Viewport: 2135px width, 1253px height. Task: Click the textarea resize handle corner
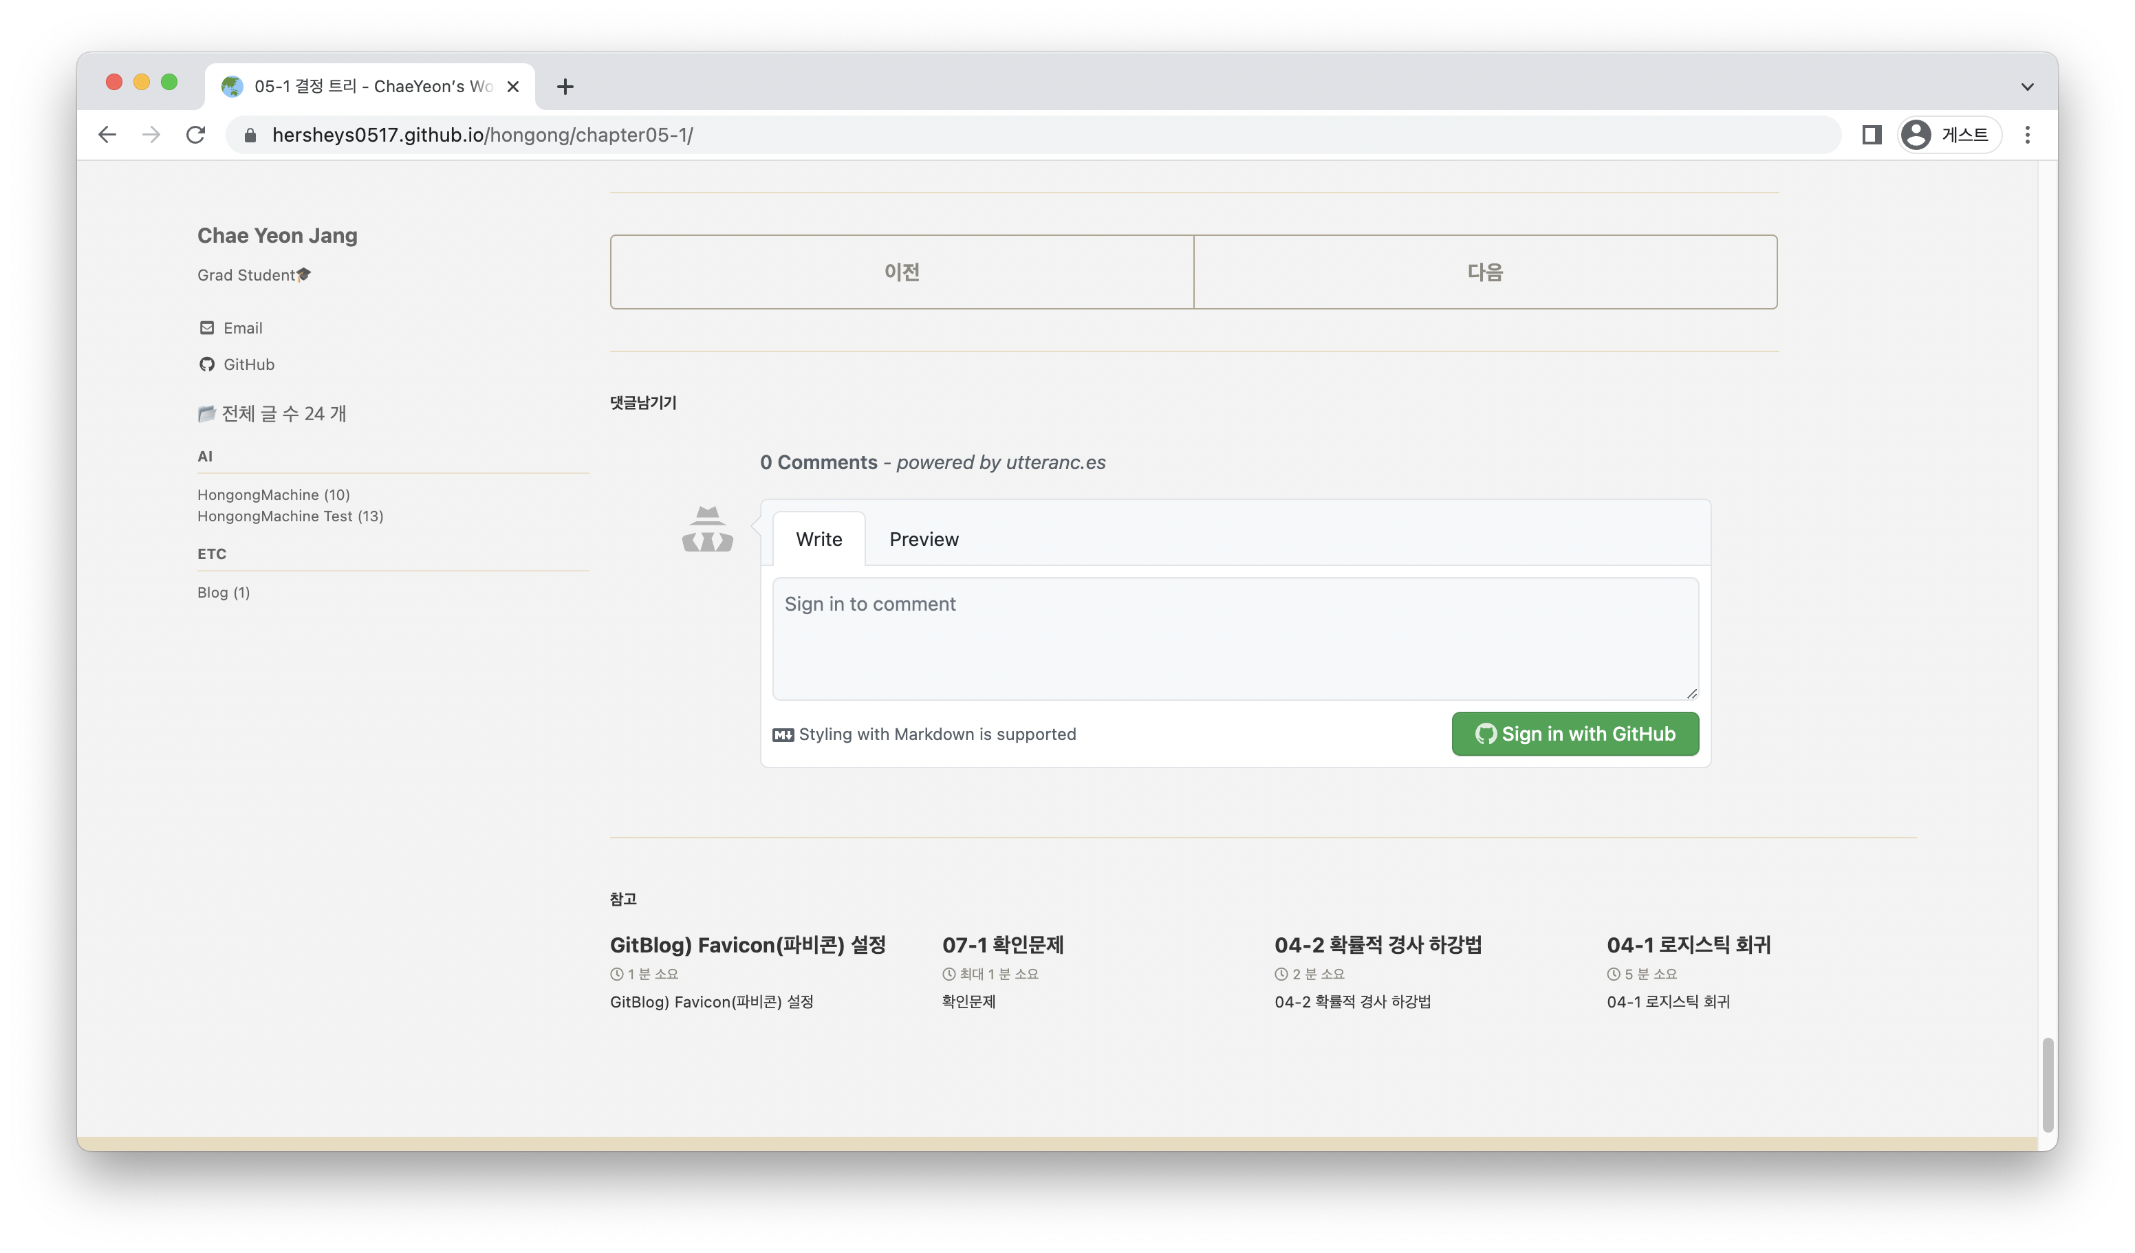1691,693
